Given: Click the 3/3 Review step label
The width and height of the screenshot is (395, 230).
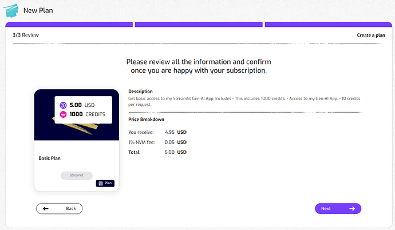Looking at the screenshot, I should point(26,35).
